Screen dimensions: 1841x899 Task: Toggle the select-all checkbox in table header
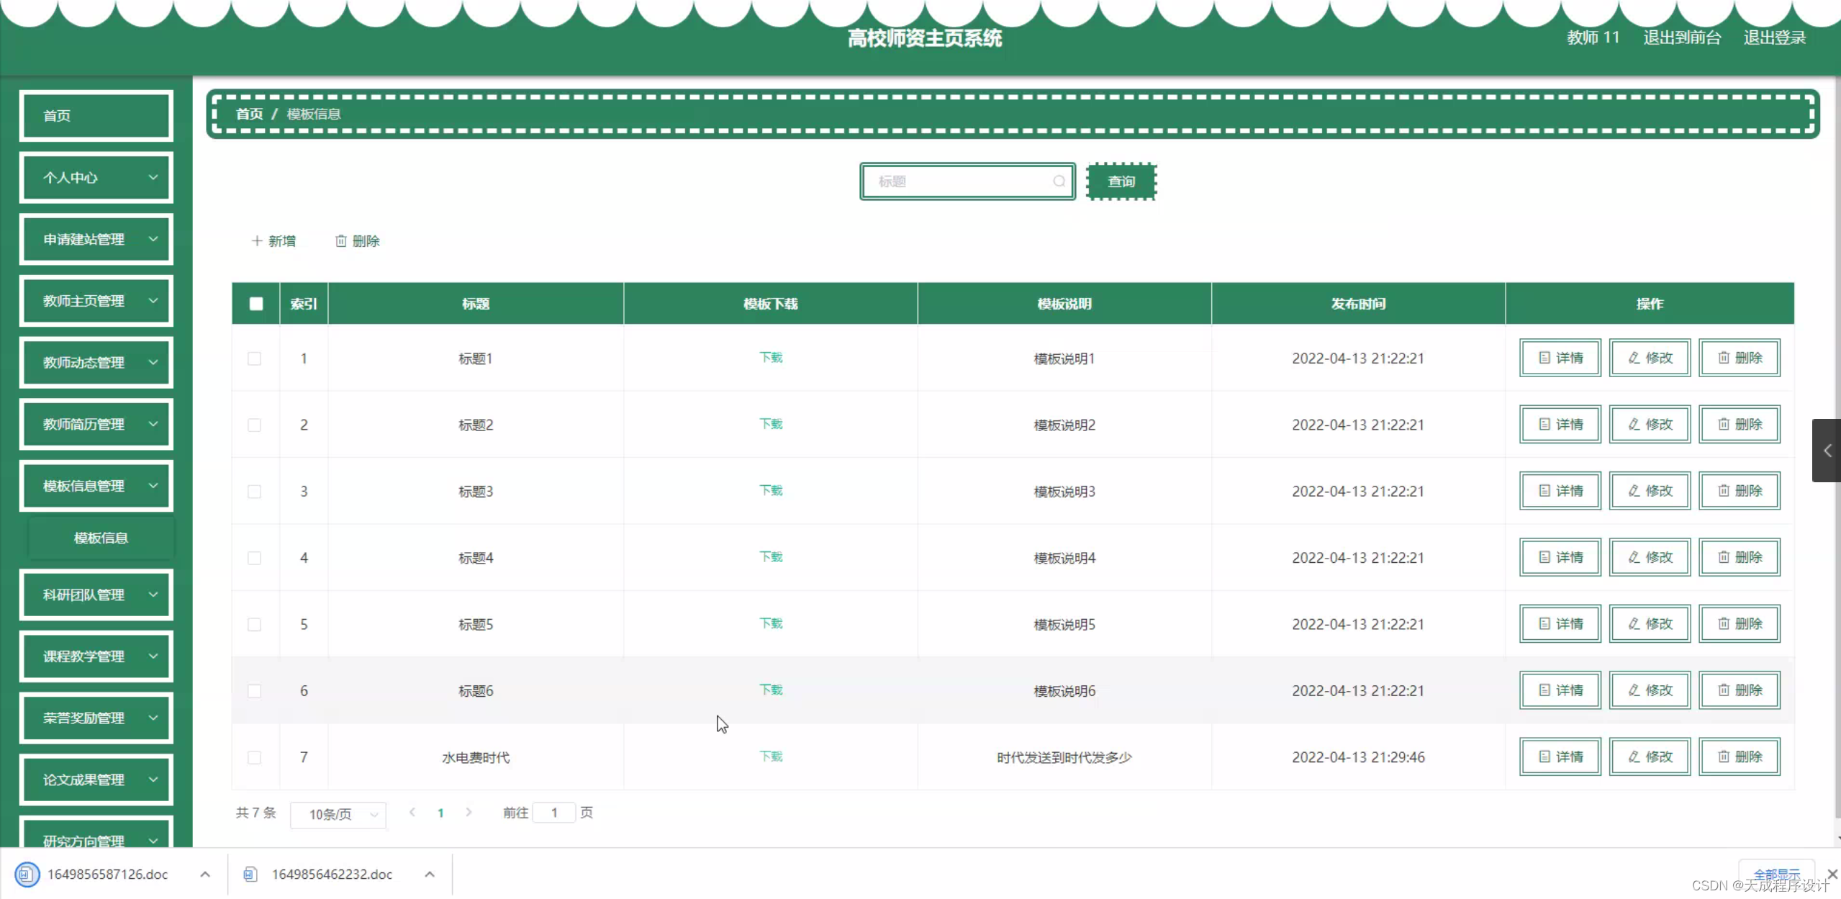point(256,304)
